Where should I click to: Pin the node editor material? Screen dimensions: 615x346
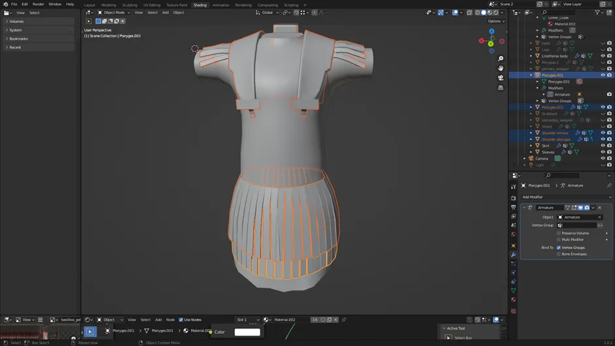tap(343, 320)
